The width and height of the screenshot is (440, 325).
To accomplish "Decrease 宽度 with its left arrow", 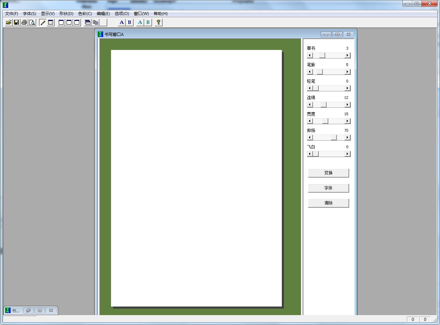I will pyautogui.click(x=310, y=121).
